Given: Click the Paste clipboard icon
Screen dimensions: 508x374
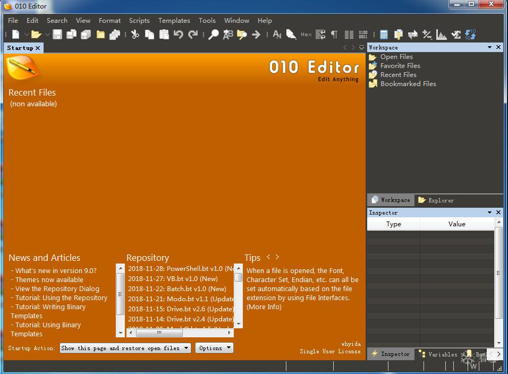Looking at the screenshot, I should (x=164, y=35).
